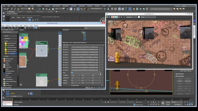Toggle Window/Crossing selection icon
Screen dimensions: 198x111
39,9
